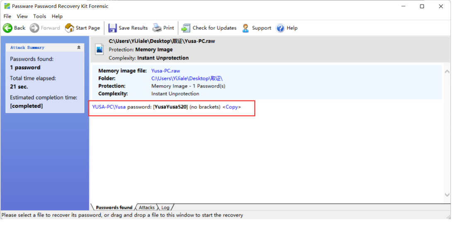The width and height of the screenshot is (453, 225).
Task: Click the blue Help question mark icon
Action: [x=280, y=28]
